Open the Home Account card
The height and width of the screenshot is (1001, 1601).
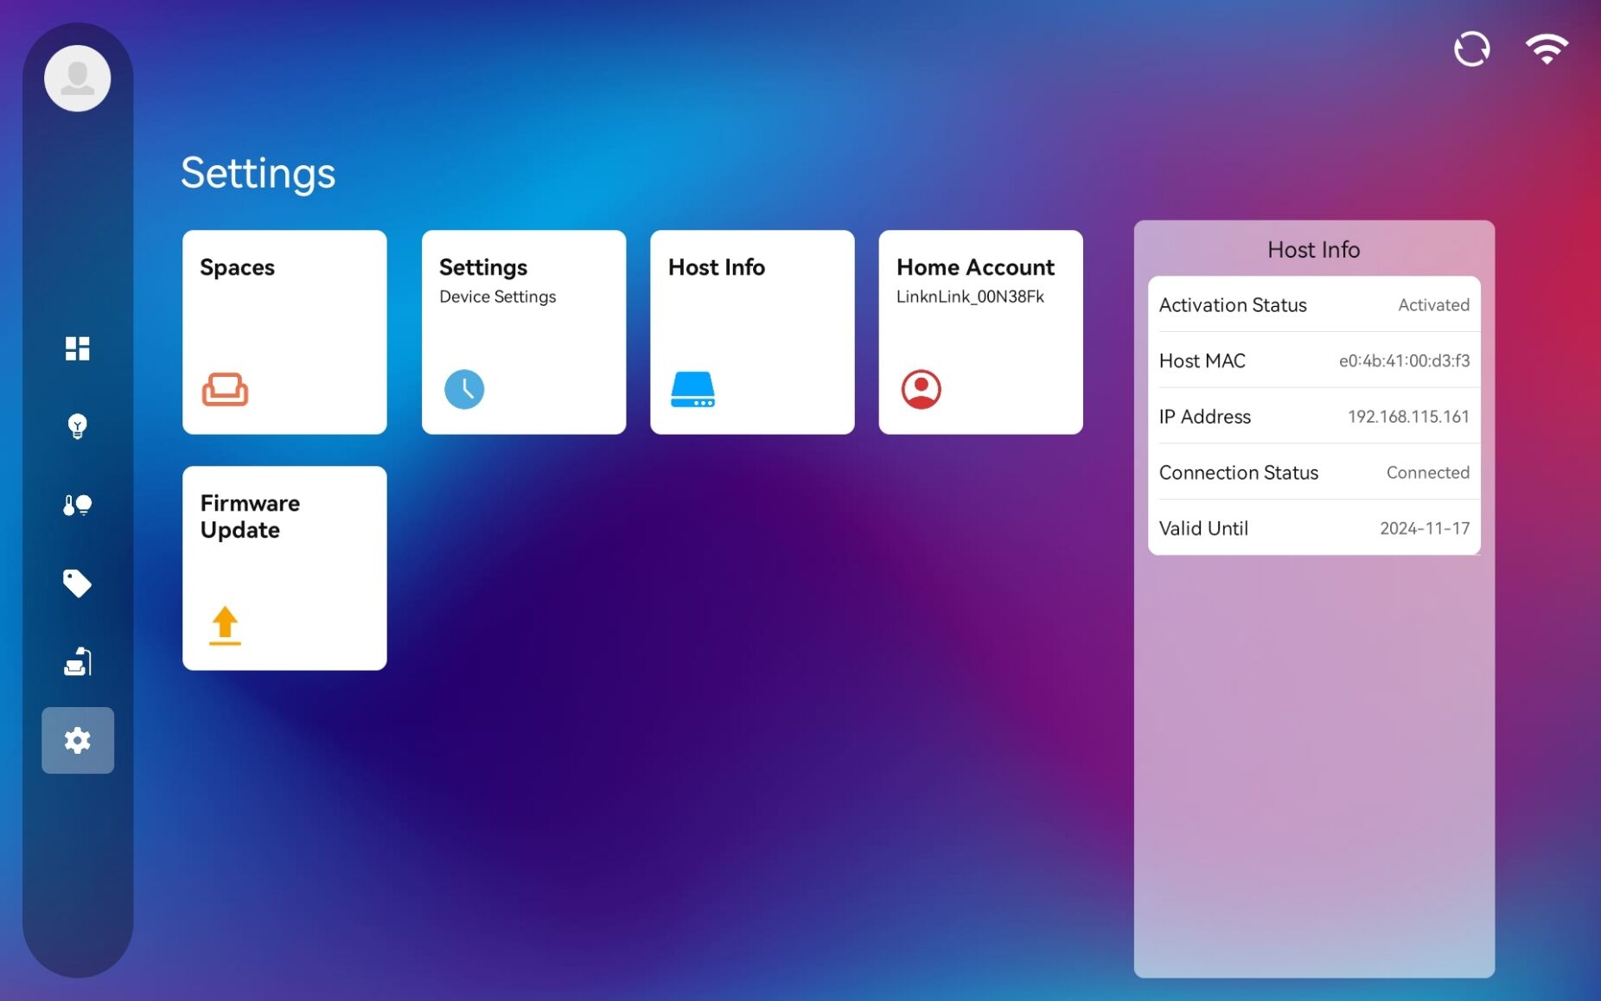pos(980,332)
